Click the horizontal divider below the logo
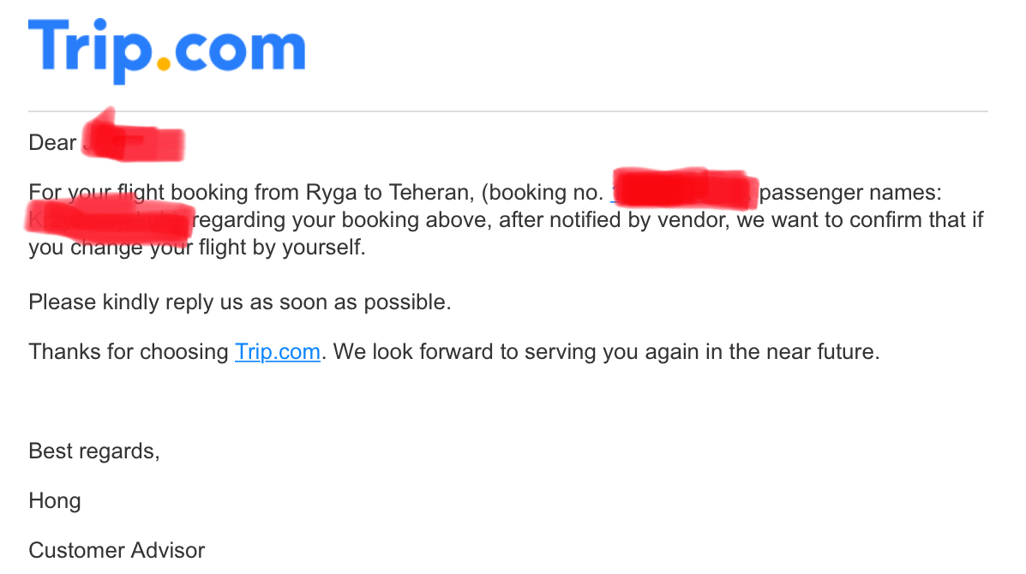 (x=507, y=111)
